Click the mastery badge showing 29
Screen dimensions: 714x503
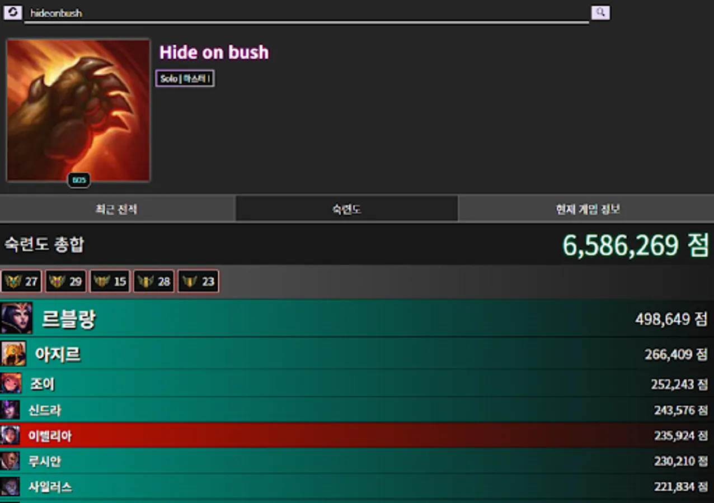pos(65,281)
